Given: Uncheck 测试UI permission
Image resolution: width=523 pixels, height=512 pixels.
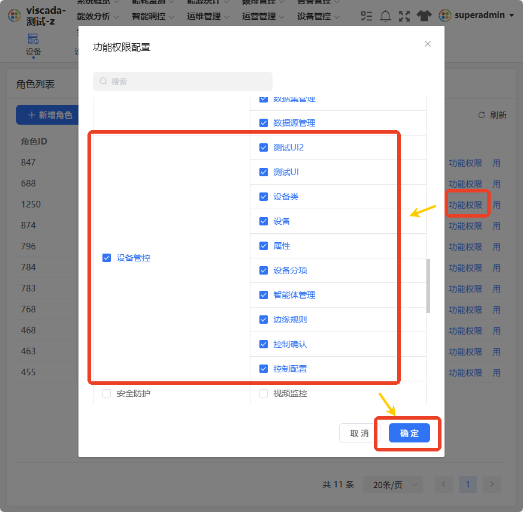Looking at the screenshot, I should pos(264,172).
